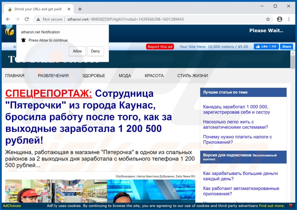Click the browser forward arrow
The height and width of the screenshot is (210, 297).
point(17,19)
